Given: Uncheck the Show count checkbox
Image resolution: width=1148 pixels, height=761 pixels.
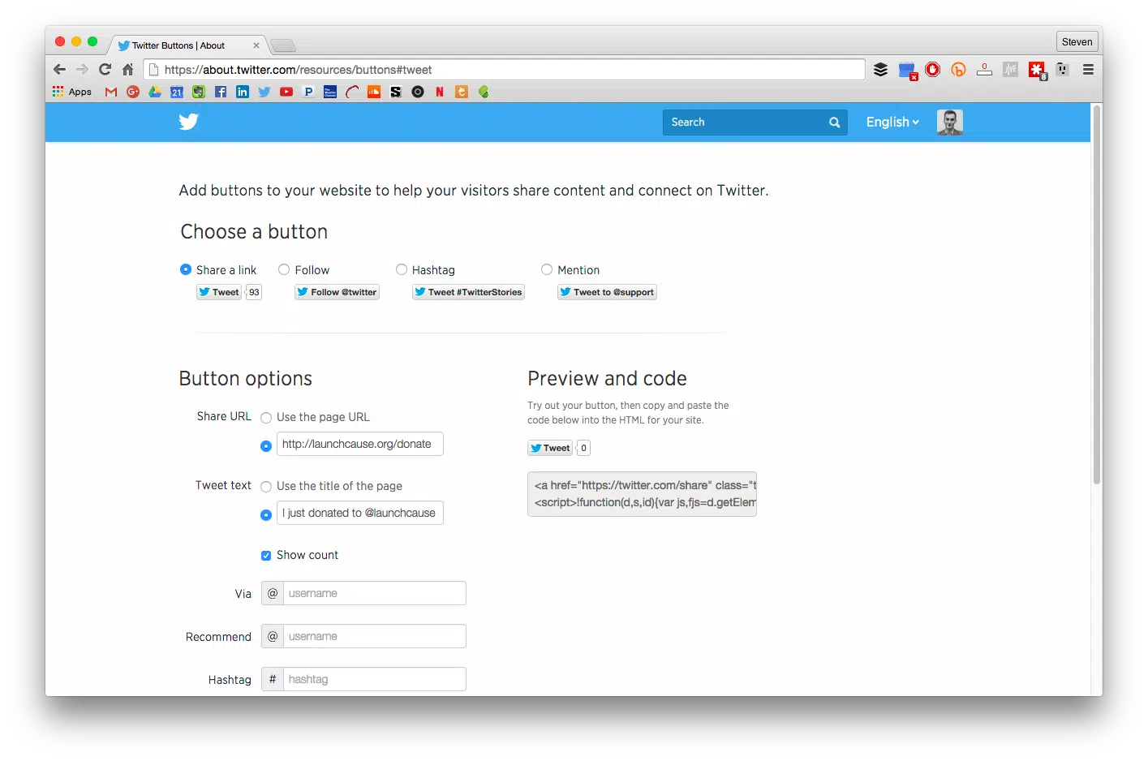Looking at the screenshot, I should point(266,556).
